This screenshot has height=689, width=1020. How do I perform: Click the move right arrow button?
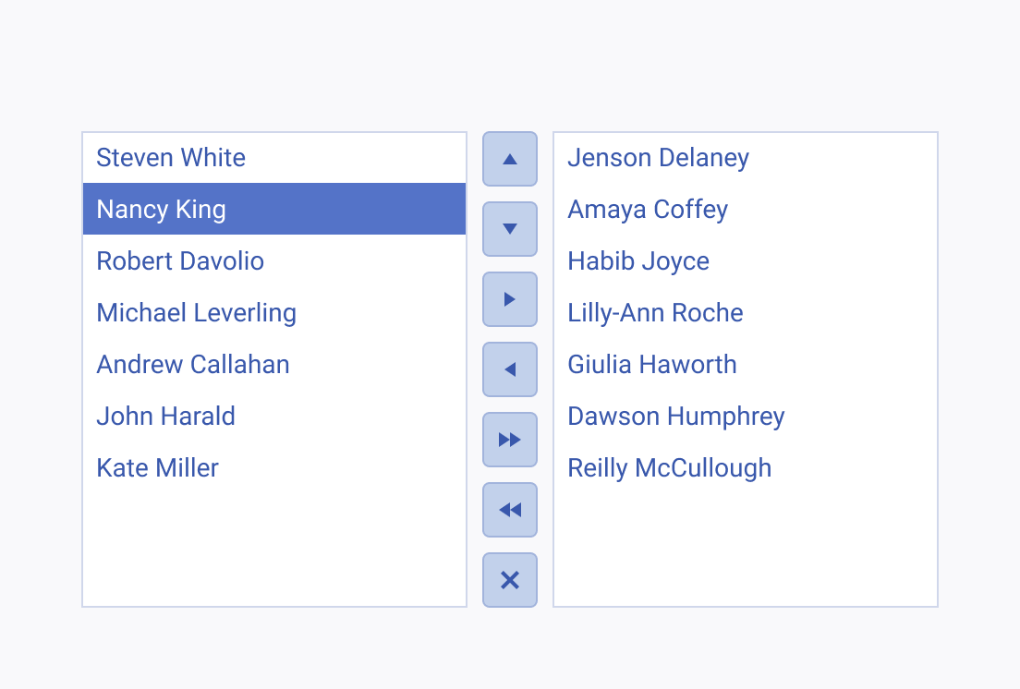click(510, 299)
